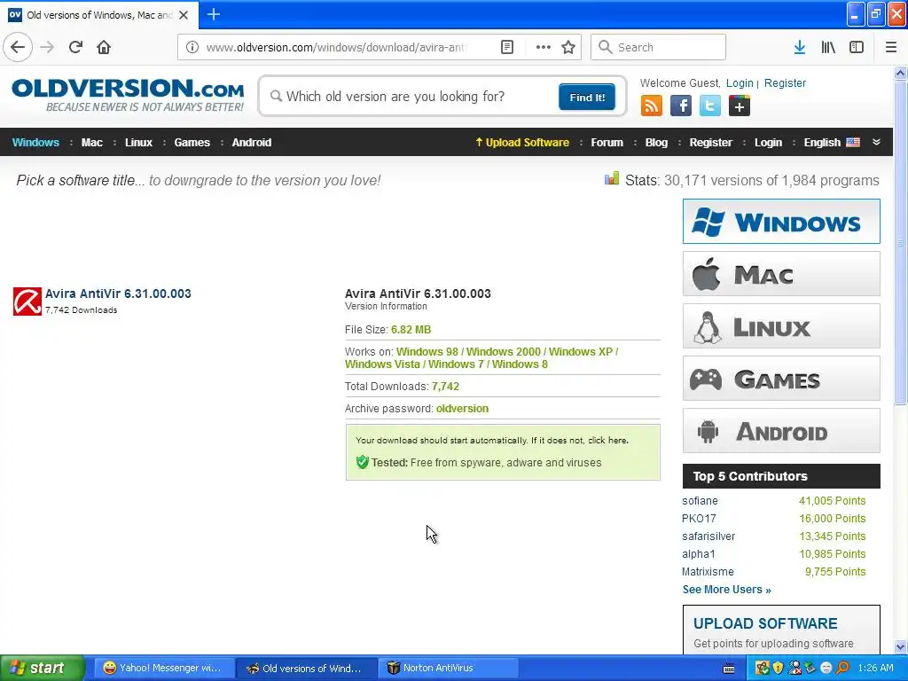
Task: Open the downloads arrow panel
Action: 800,47
